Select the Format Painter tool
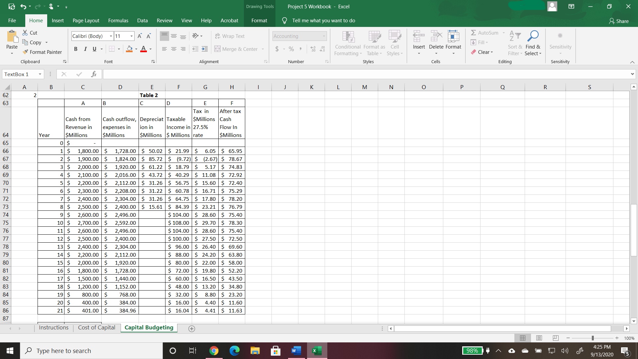 pyautogui.click(x=43, y=52)
